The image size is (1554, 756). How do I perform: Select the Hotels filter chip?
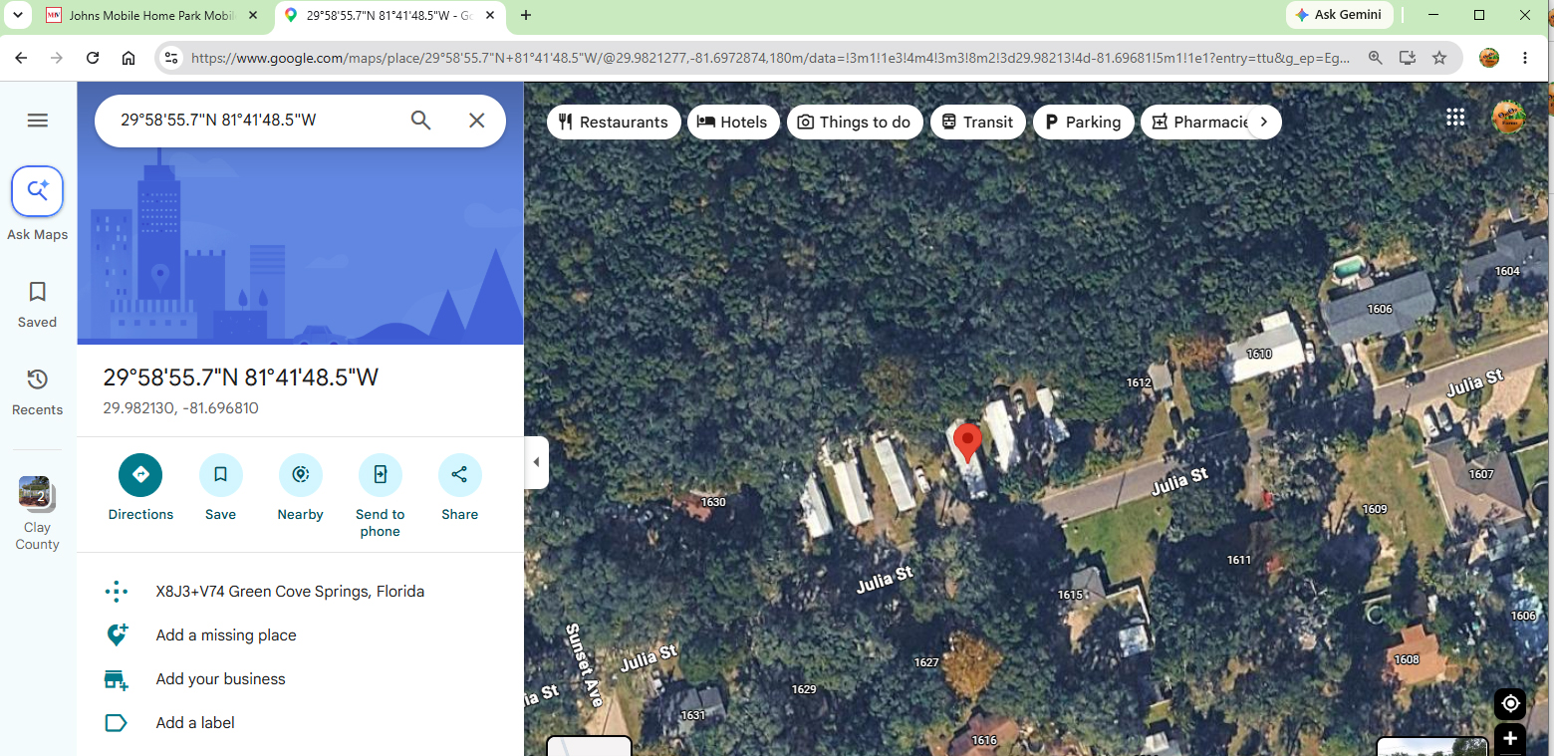733,122
